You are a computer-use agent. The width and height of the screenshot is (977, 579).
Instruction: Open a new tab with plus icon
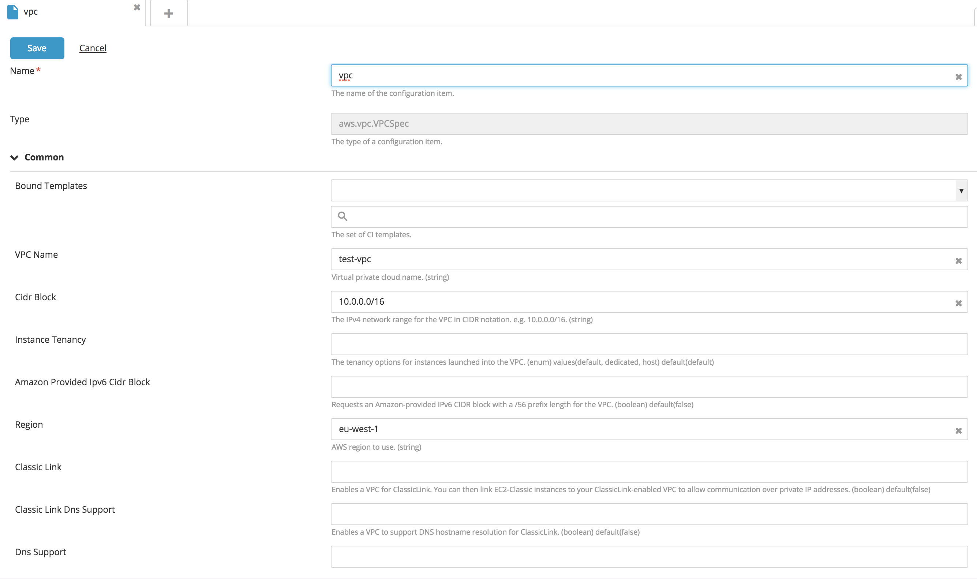pyautogui.click(x=168, y=14)
